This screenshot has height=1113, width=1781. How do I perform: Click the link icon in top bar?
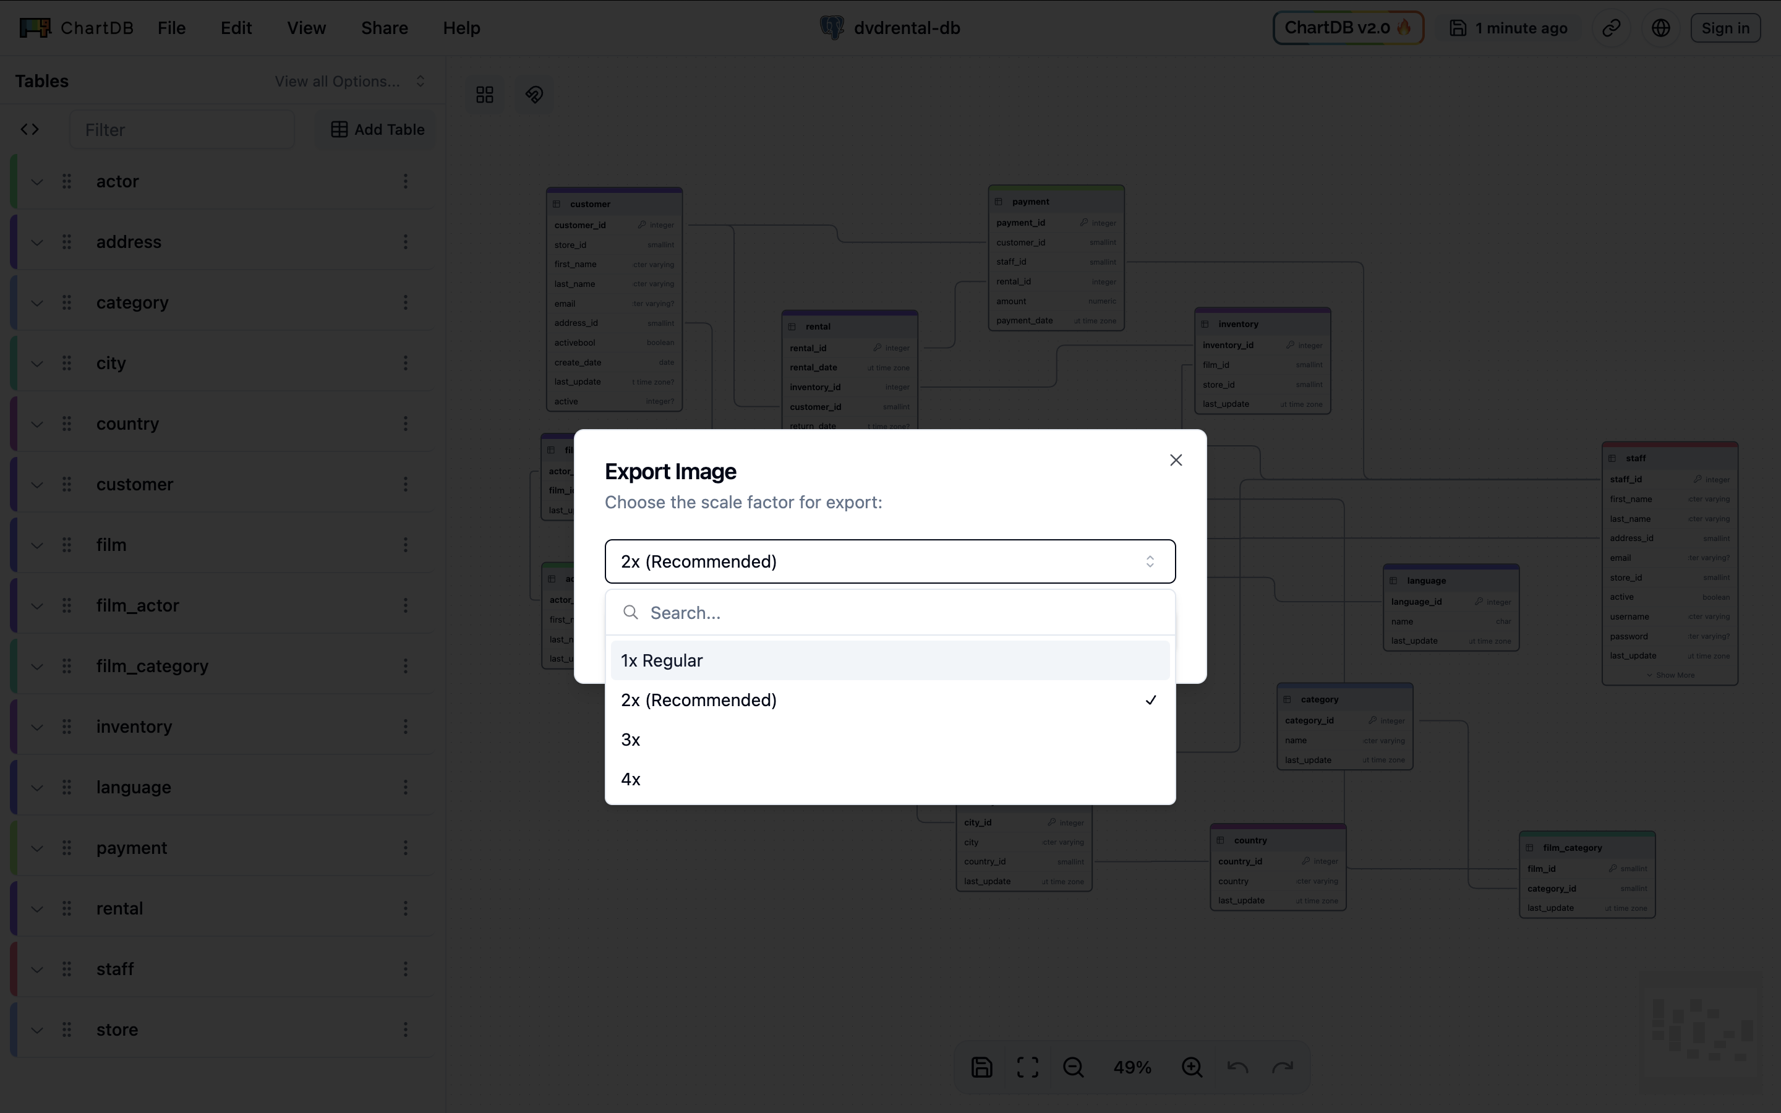1611,28
